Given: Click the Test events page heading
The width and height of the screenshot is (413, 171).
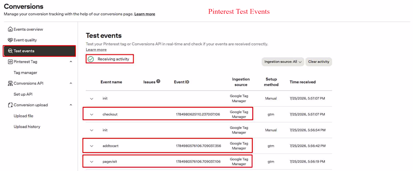Looking at the screenshot, I should 104,36.
